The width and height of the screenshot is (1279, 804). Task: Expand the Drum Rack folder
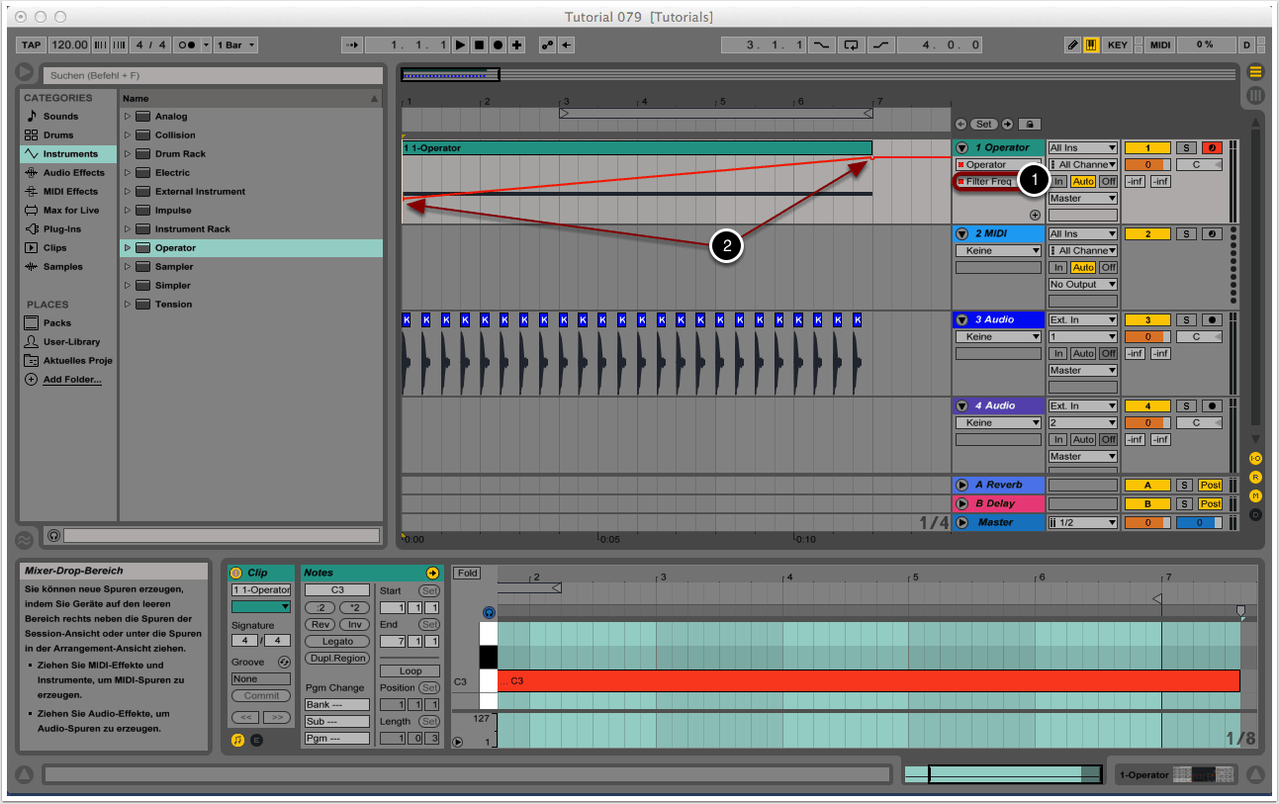(x=128, y=154)
